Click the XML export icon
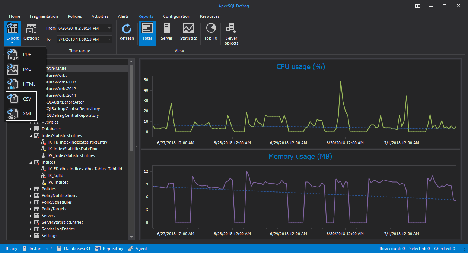This screenshot has width=468, height=253. tap(13, 114)
